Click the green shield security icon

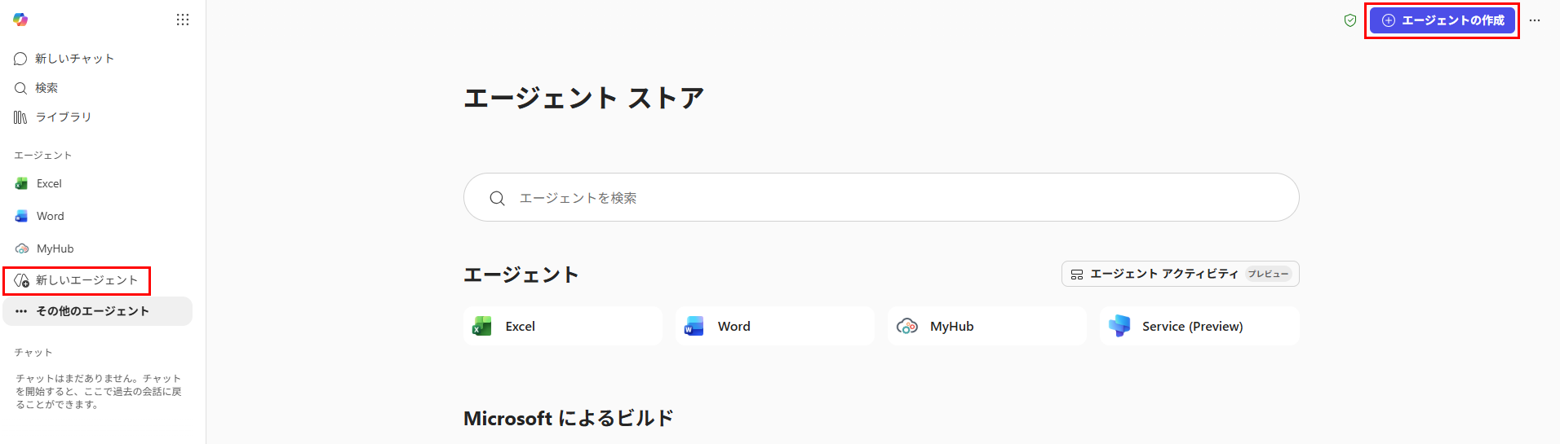1350,20
